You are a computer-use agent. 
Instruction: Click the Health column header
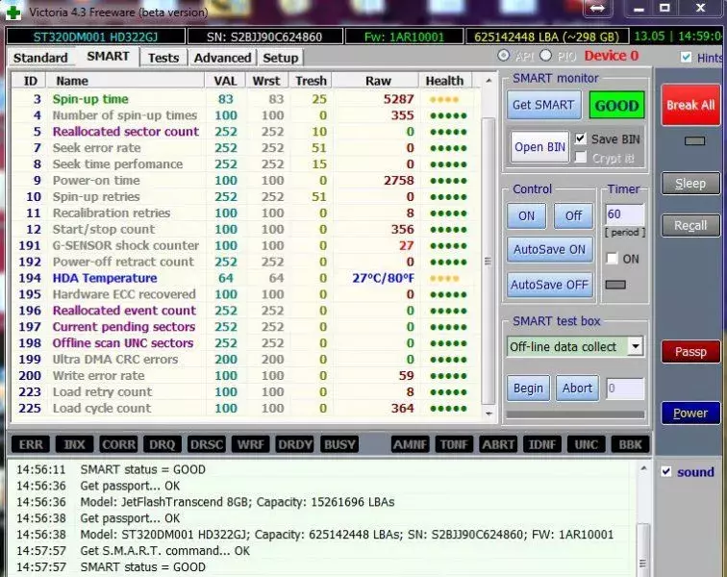point(445,81)
